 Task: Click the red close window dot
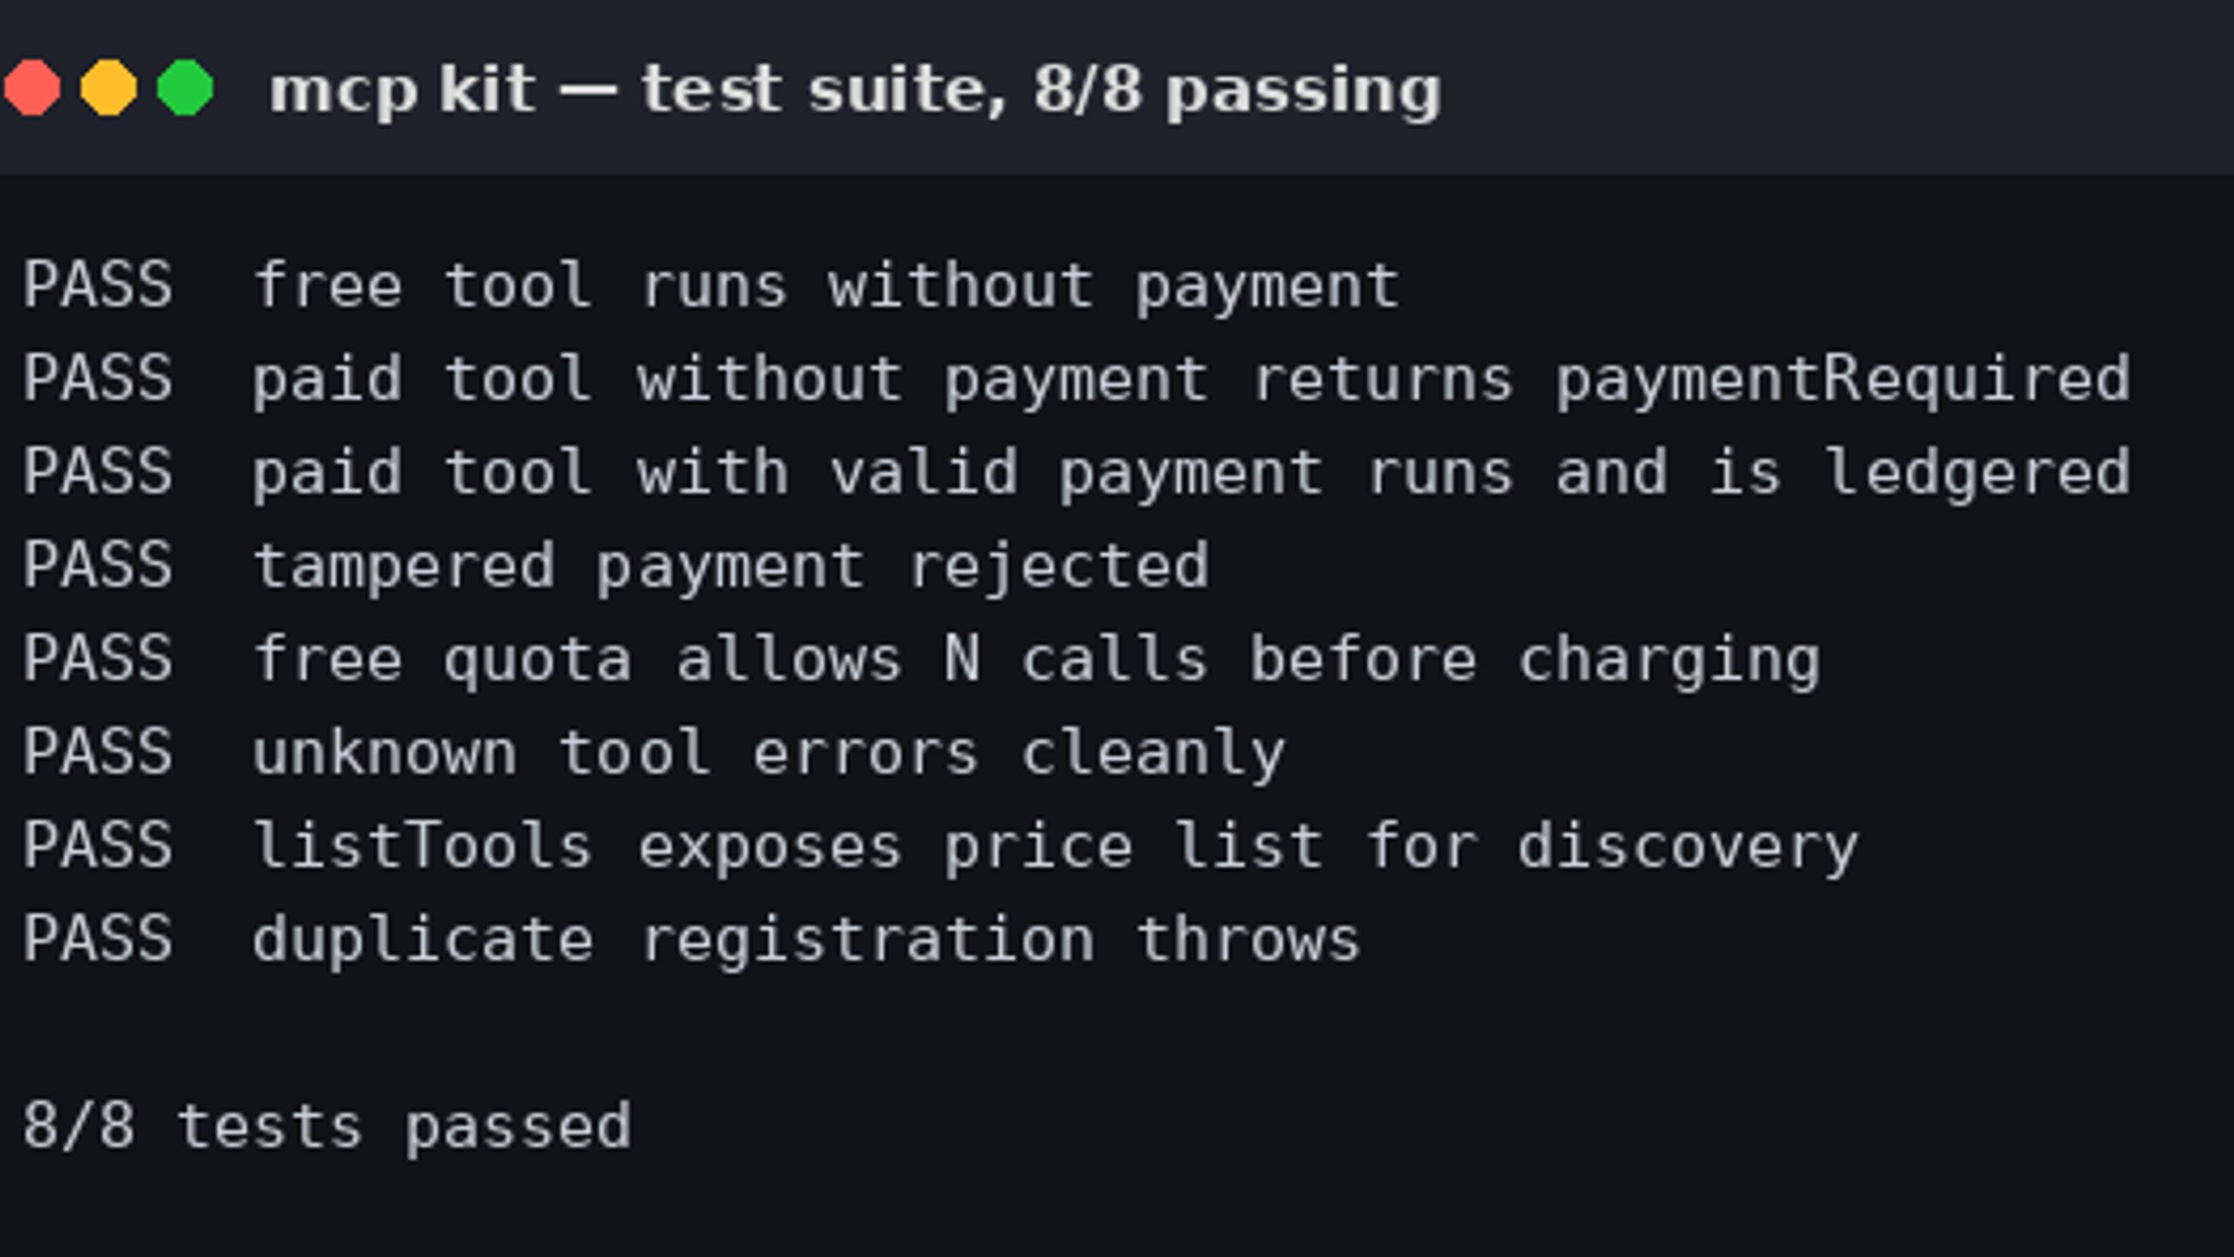pos(32,87)
